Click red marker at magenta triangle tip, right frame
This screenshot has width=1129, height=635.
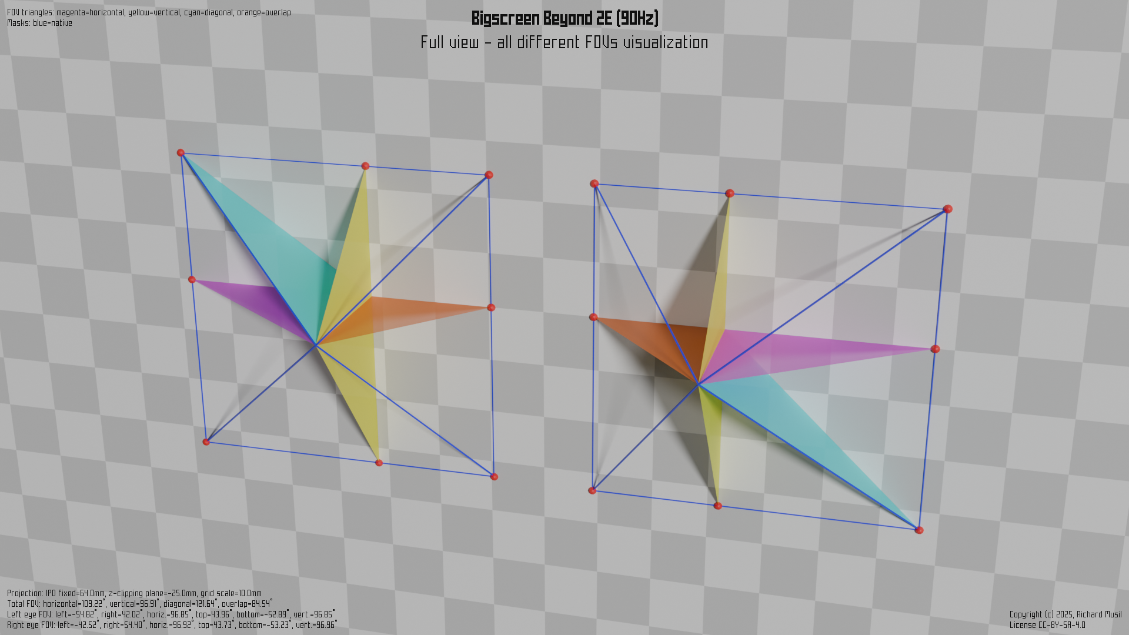pyautogui.click(x=935, y=349)
